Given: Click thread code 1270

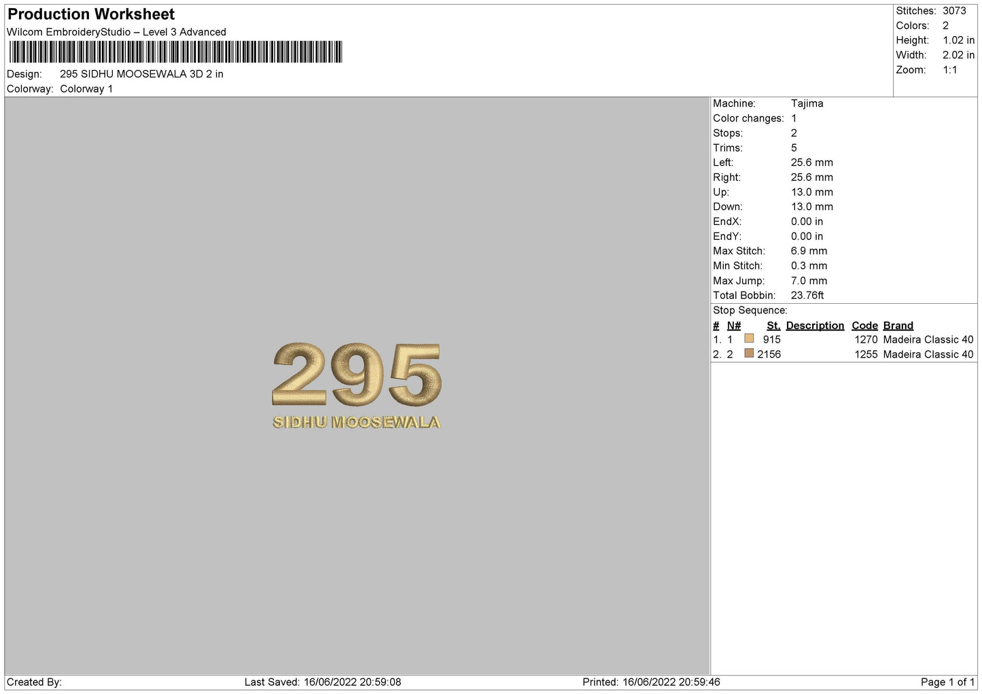Looking at the screenshot, I should (x=866, y=340).
